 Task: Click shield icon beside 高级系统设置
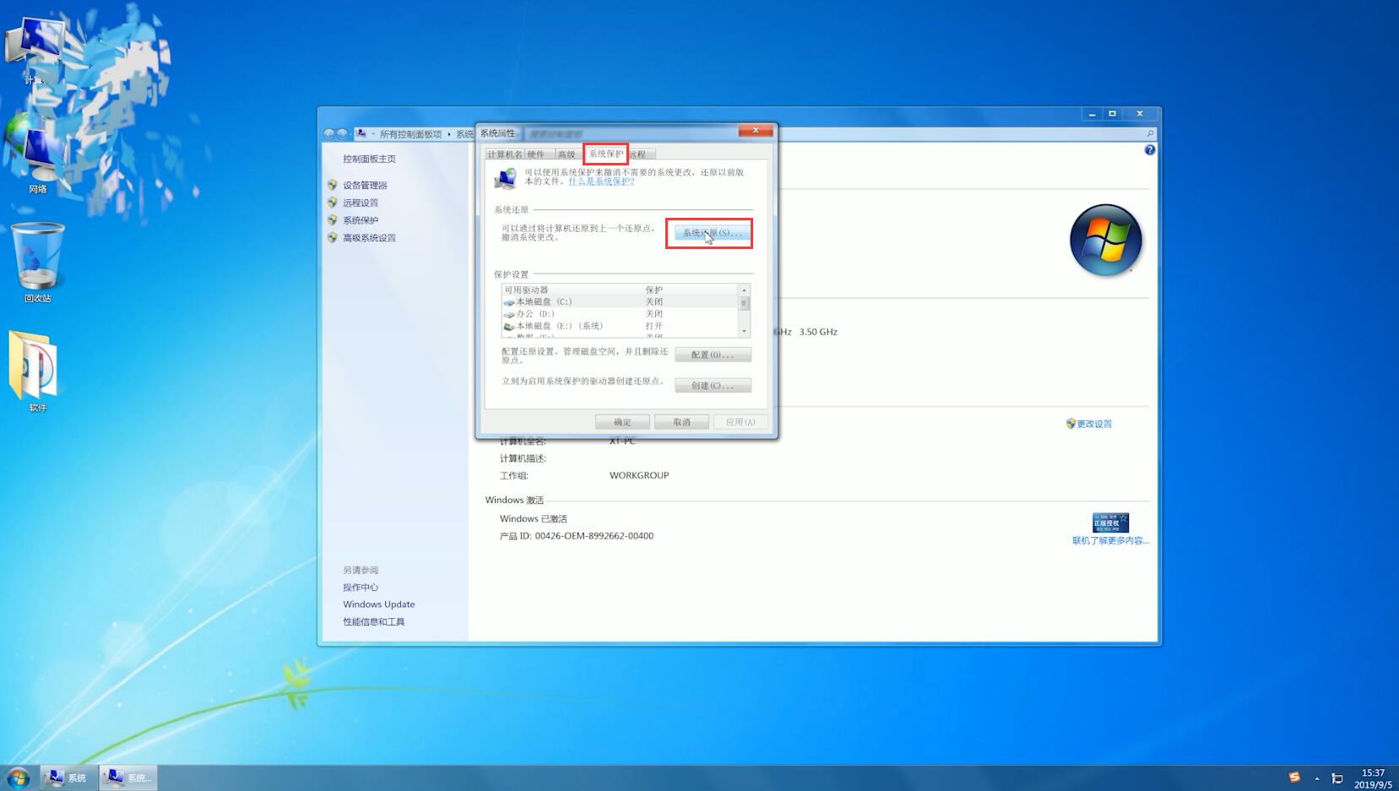click(333, 238)
